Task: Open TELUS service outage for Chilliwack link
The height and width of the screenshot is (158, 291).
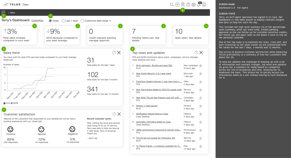Action: pyautogui.click(x=156, y=138)
